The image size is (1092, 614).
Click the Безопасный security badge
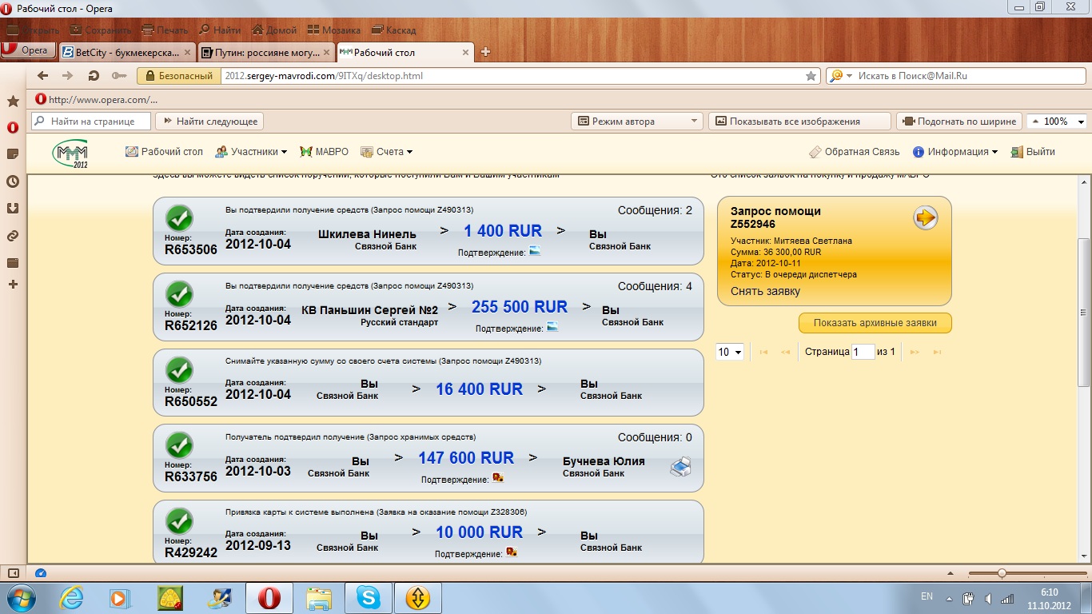click(179, 76)
